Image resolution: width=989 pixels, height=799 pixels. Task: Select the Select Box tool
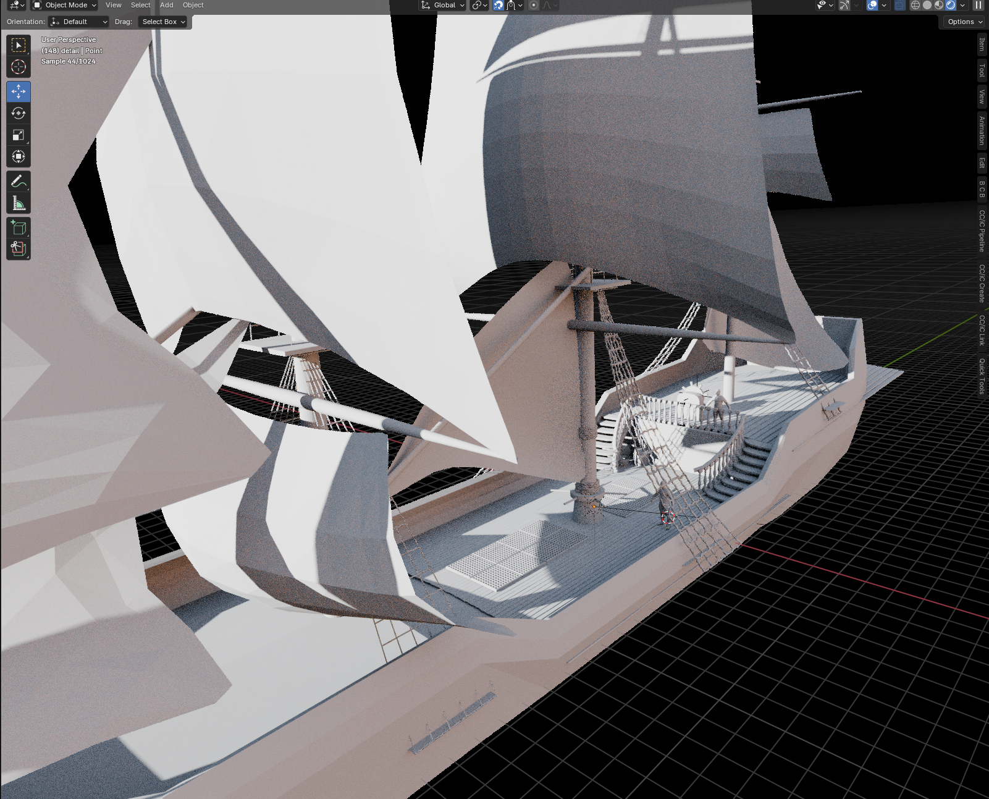[19, 45]
